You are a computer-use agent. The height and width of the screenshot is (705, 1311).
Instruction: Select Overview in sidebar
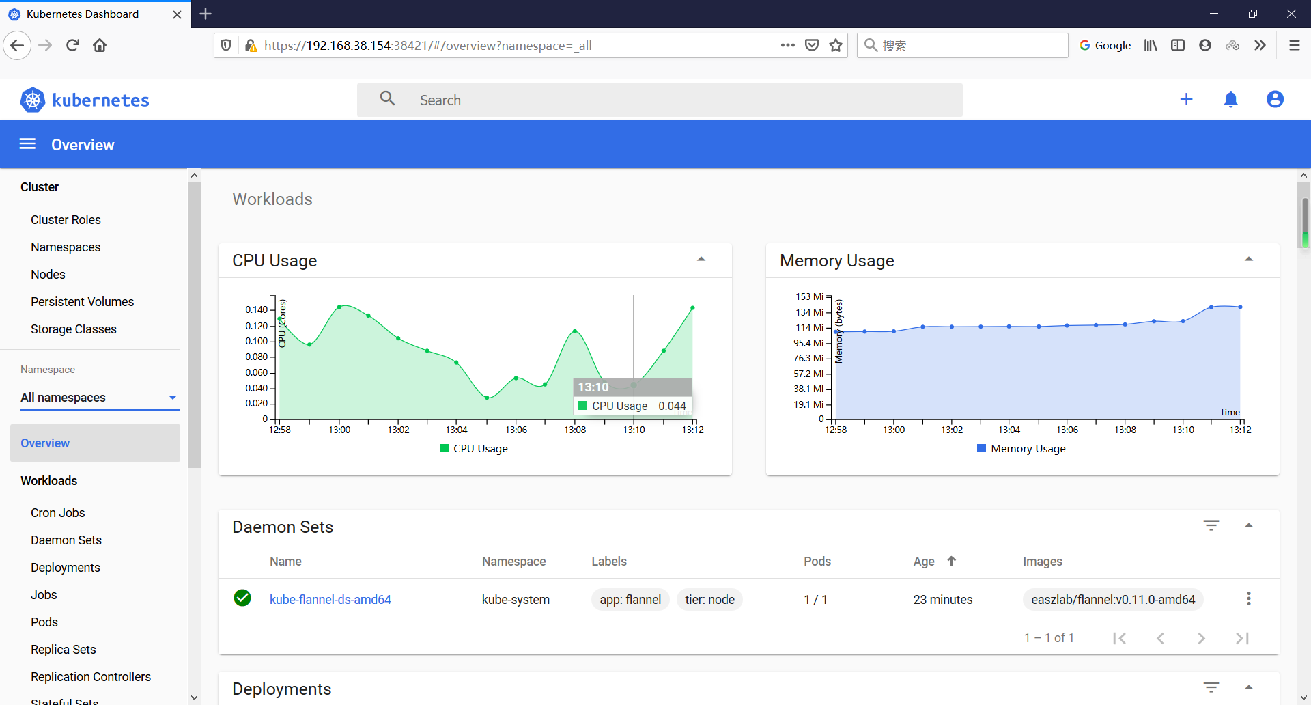[x=95, y=443]
